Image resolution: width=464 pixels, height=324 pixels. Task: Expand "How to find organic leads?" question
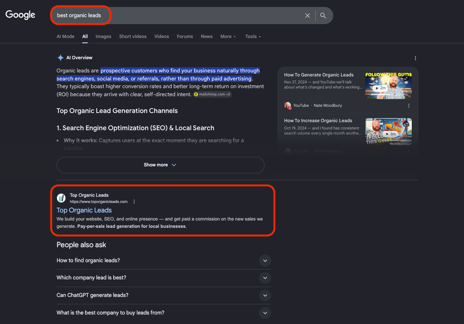coord(164,261)
